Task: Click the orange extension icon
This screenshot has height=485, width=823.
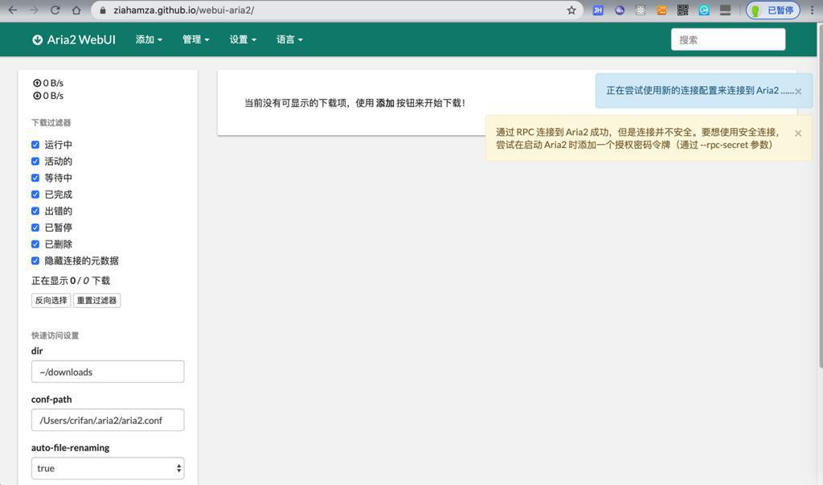Action: click(x=661, y=10)
